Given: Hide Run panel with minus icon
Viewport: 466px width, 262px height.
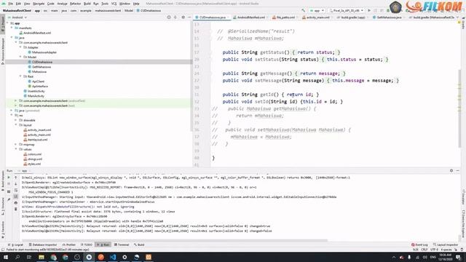Looking at the screenshot, I should [x=458, y=171].
